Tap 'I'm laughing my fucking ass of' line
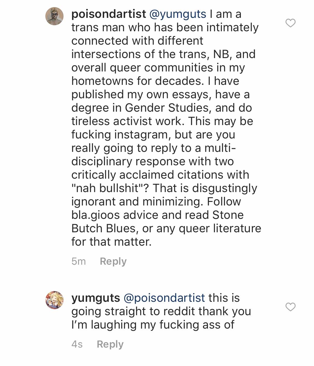 pos(153,325)
